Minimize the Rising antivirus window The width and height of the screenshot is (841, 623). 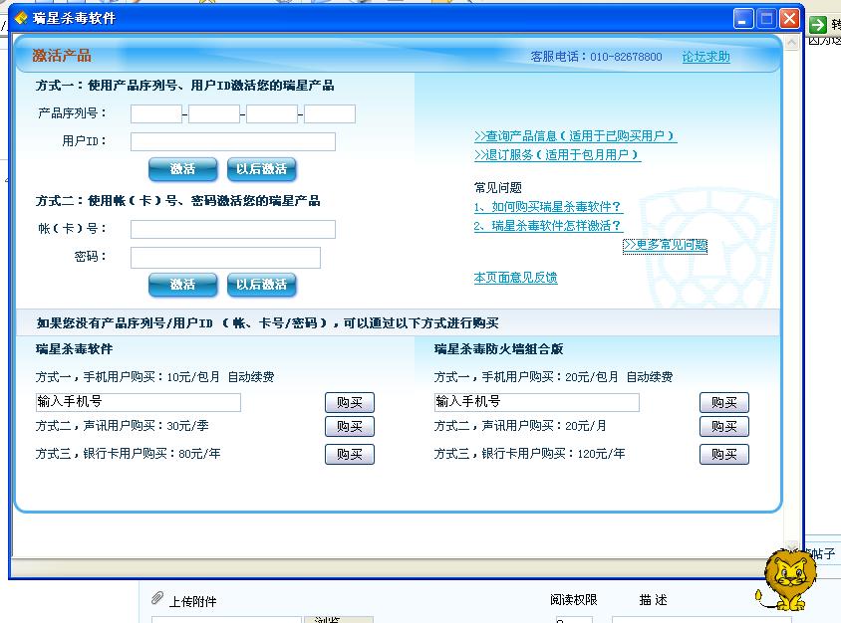(x=743, y=19)
